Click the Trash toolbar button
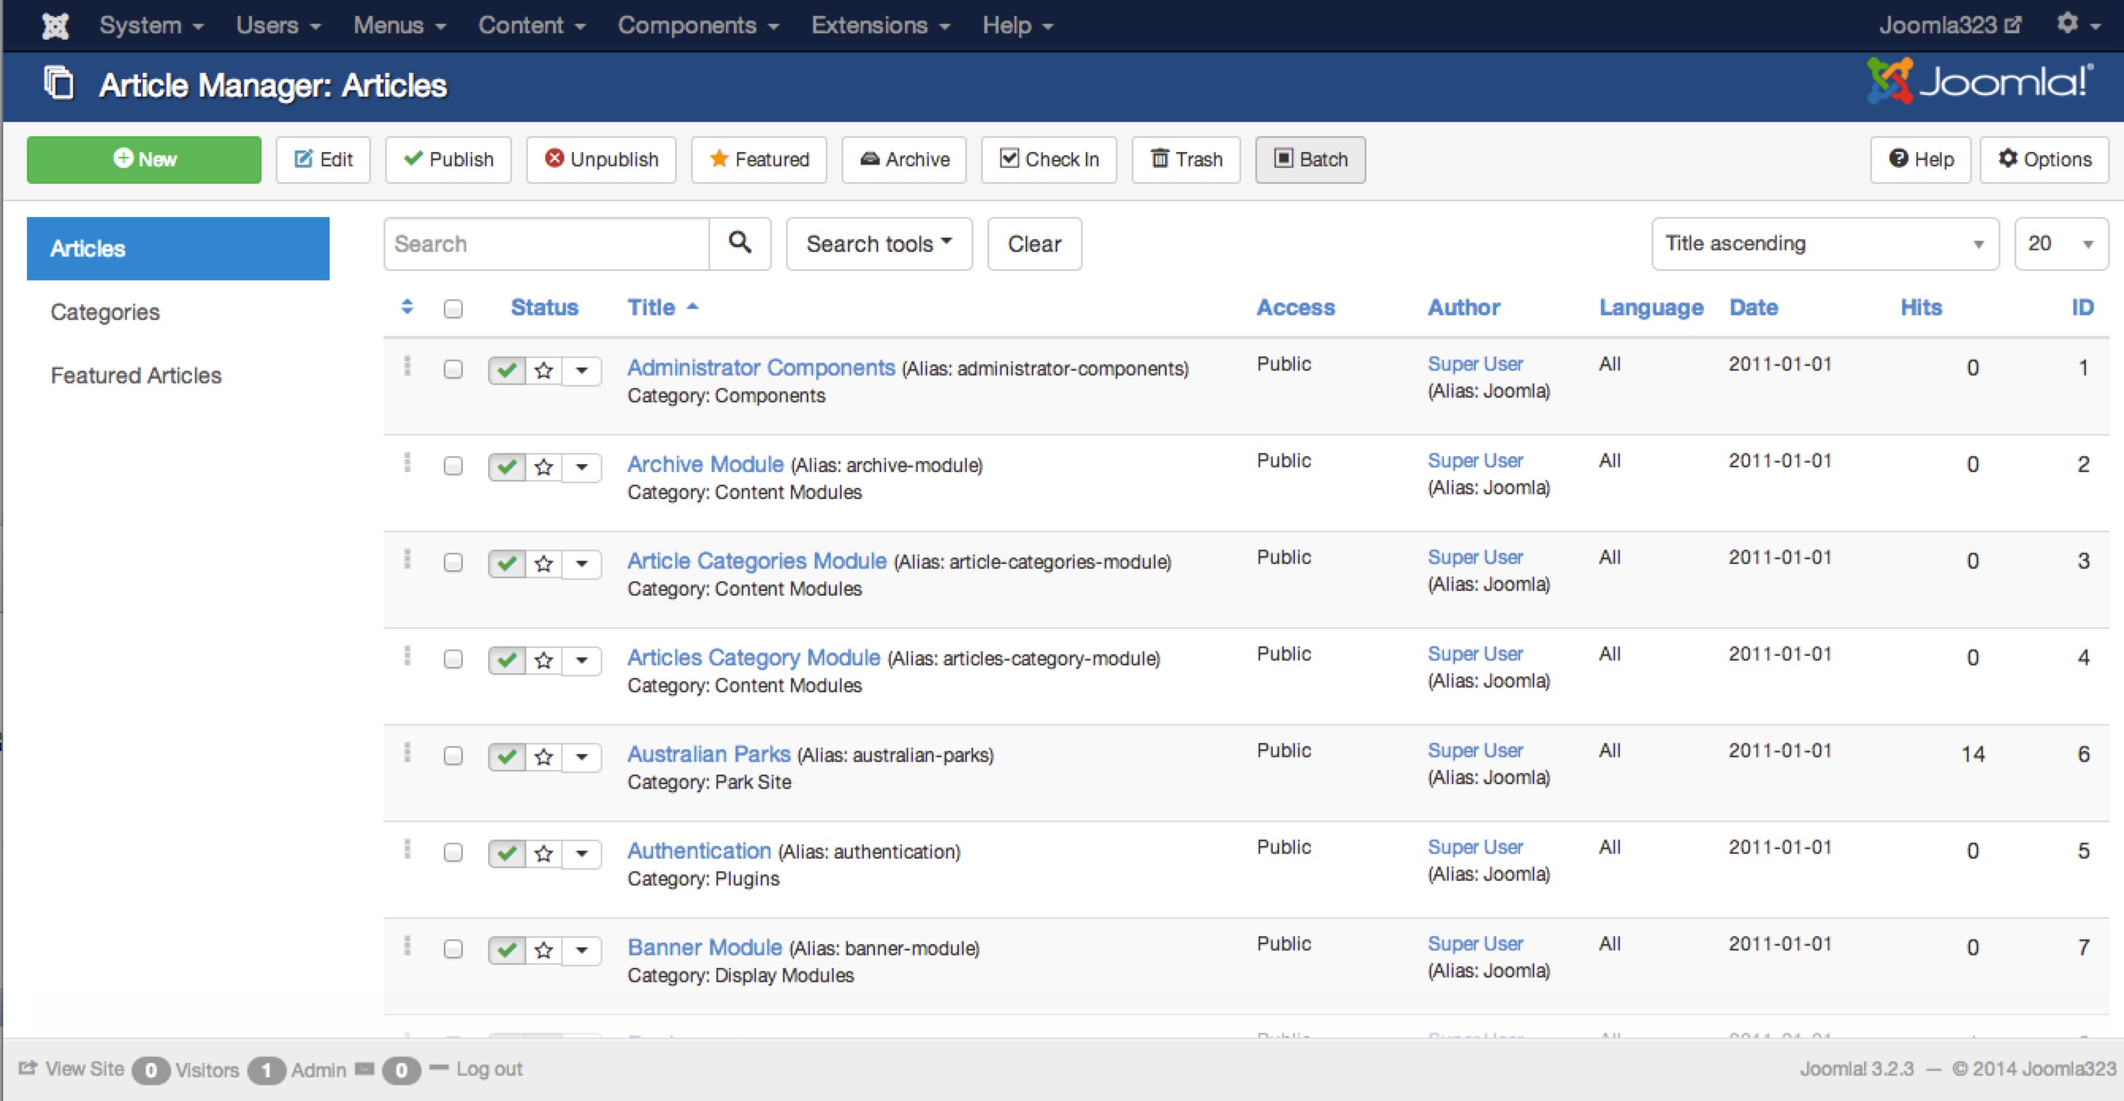This screenshot has height=1101, width=2124. coord(1186,159)
